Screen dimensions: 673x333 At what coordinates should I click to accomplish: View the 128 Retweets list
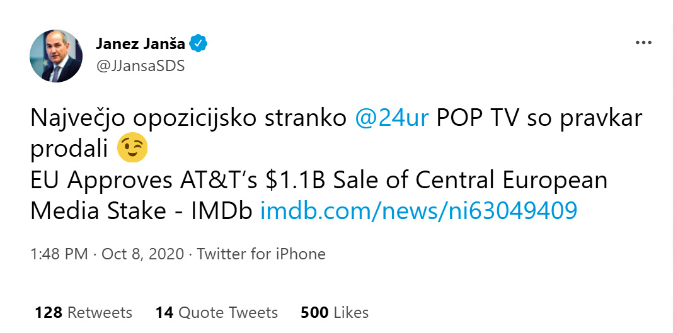[83, 312]
